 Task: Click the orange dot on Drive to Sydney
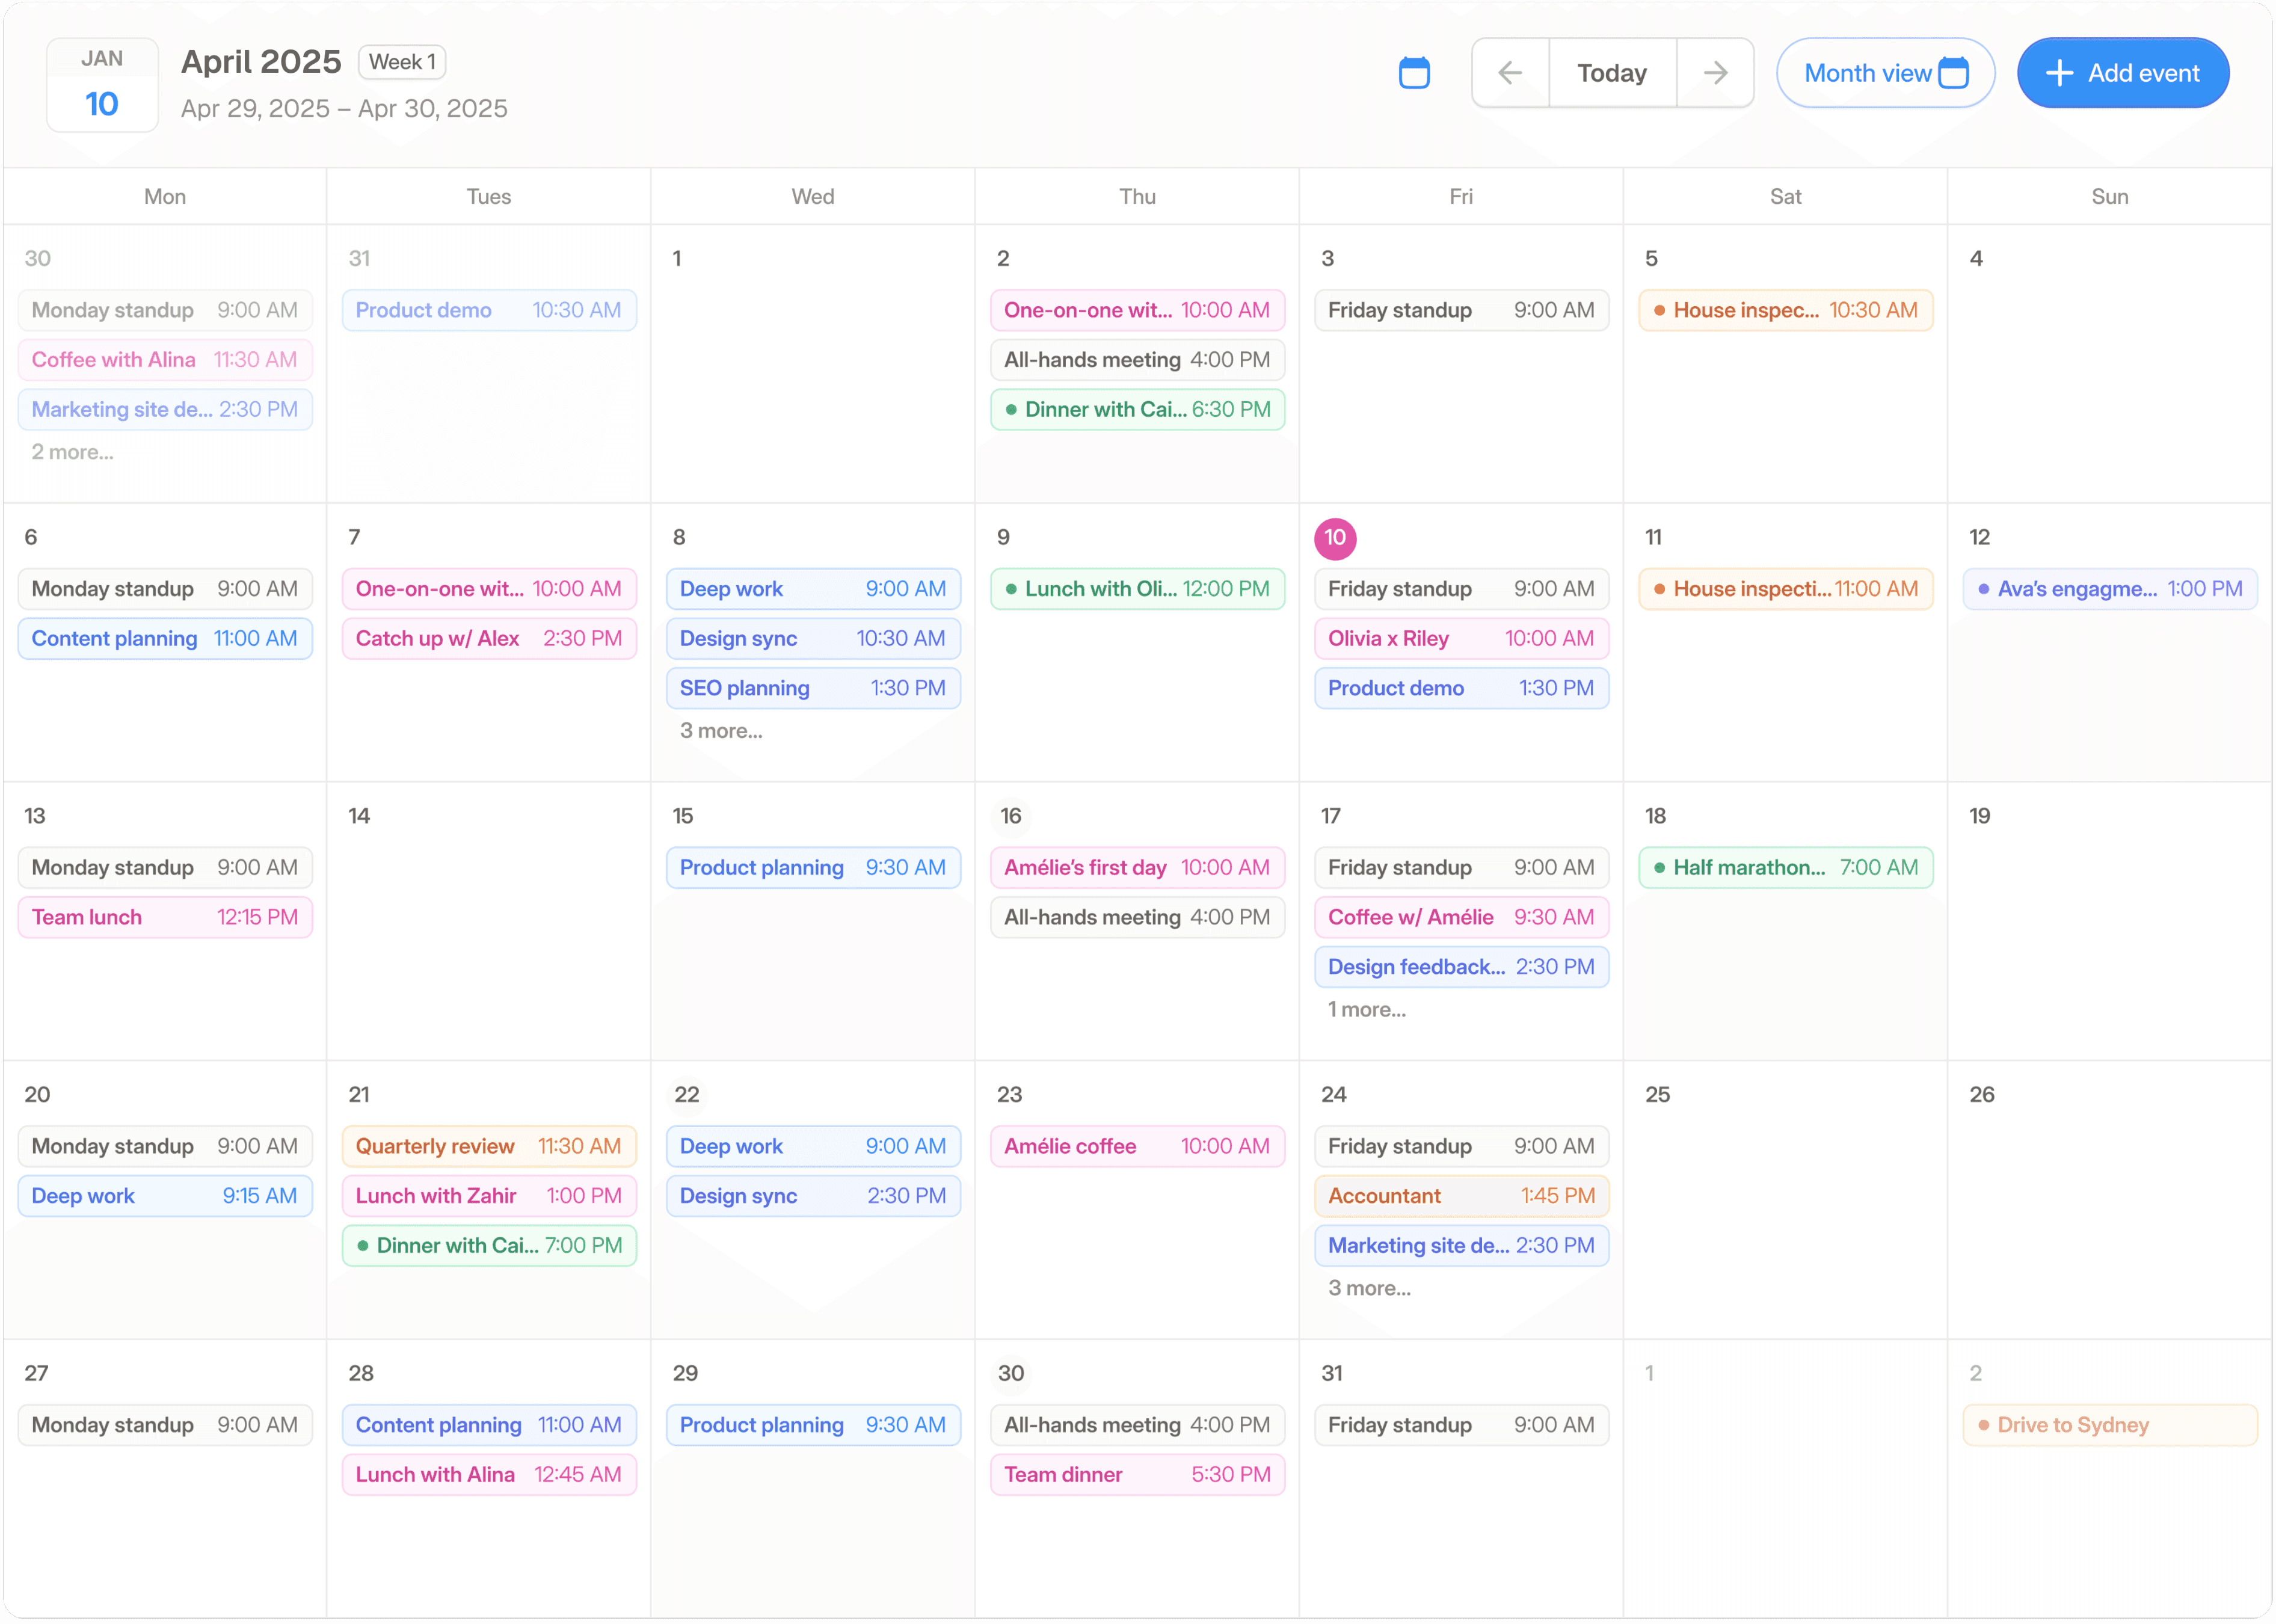click(x=1983, y=1425)
